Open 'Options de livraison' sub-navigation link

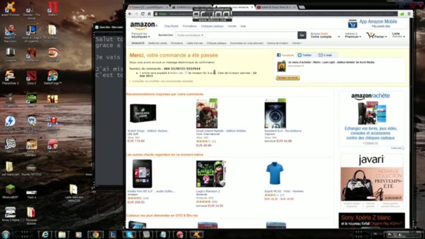point(277,43)
